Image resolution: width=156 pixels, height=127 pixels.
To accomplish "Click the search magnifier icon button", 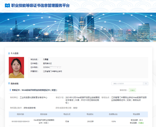I will (146, 83).
